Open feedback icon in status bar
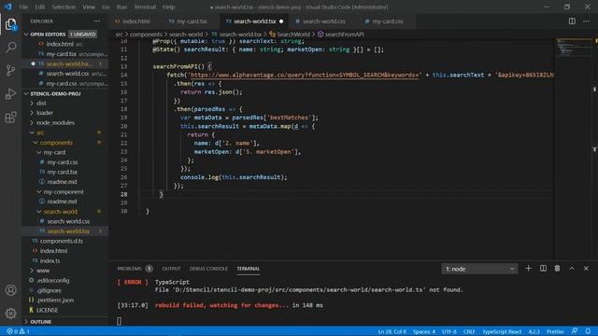 (x=575, y=331)
